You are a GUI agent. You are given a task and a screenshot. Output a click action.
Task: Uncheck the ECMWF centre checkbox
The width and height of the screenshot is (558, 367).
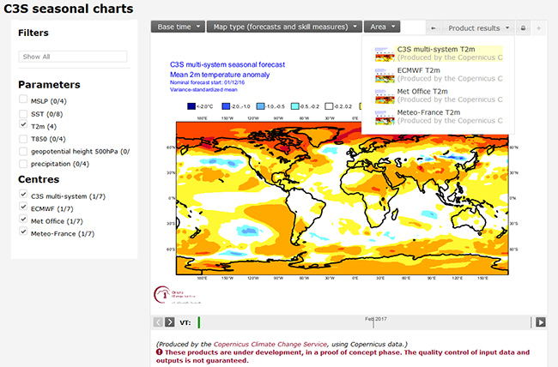tap(23, 207)
